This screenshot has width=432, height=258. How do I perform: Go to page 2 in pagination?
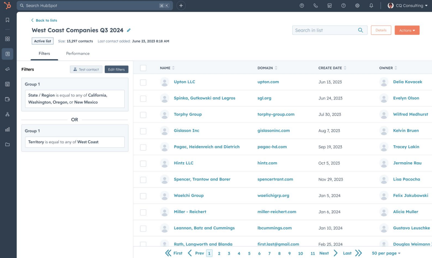pos(219,253)
